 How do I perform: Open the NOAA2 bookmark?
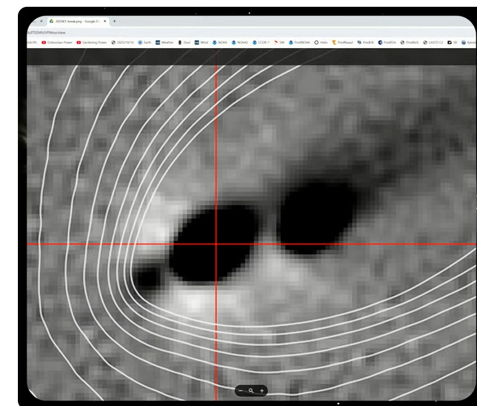[240, 43]
